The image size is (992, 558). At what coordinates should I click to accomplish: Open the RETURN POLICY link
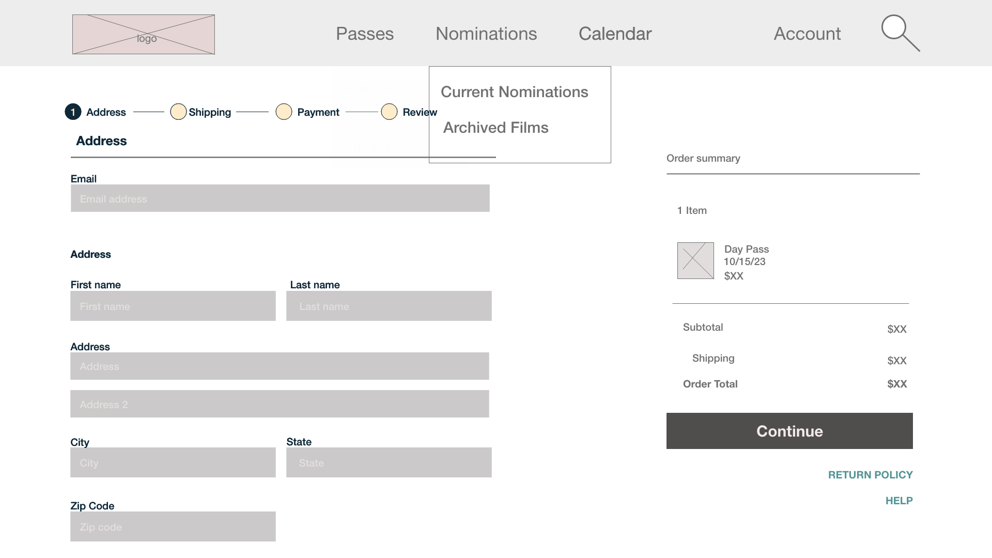pos(871,475)
